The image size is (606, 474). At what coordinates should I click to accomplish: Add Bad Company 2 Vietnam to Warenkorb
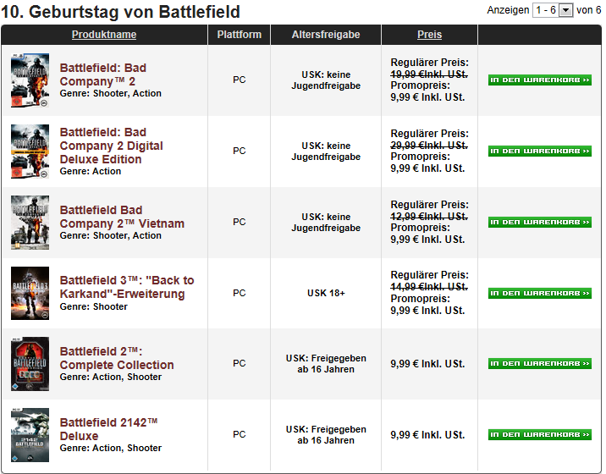(x=539, y=223)
